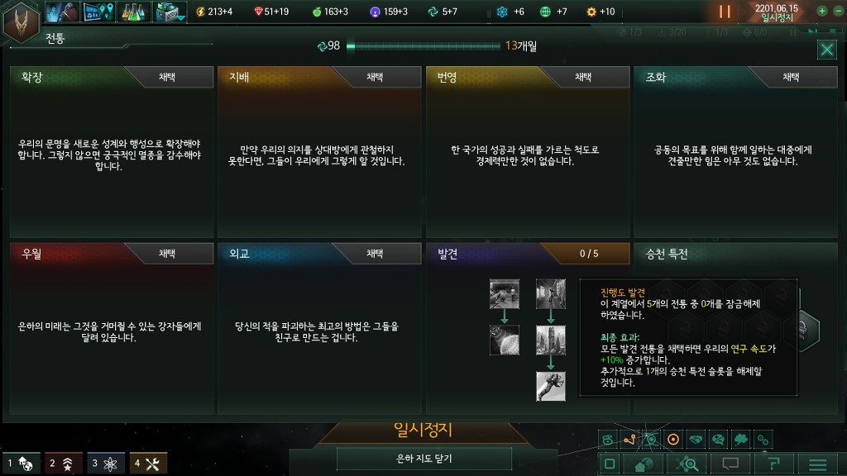Image resolution: width=847 pixels, height=476 pixels.
Task: Close the galaxy map with 은하 지도 닫기
Action: click(424, 459)
